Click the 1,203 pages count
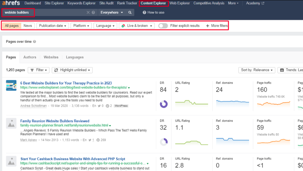The image size is (303, 171). [16, 70]
